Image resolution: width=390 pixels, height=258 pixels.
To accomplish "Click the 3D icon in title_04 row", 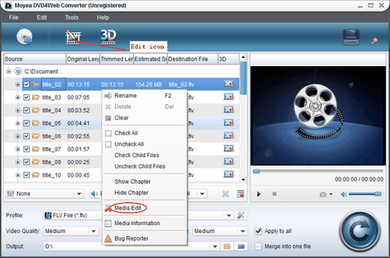I will 229,110.
